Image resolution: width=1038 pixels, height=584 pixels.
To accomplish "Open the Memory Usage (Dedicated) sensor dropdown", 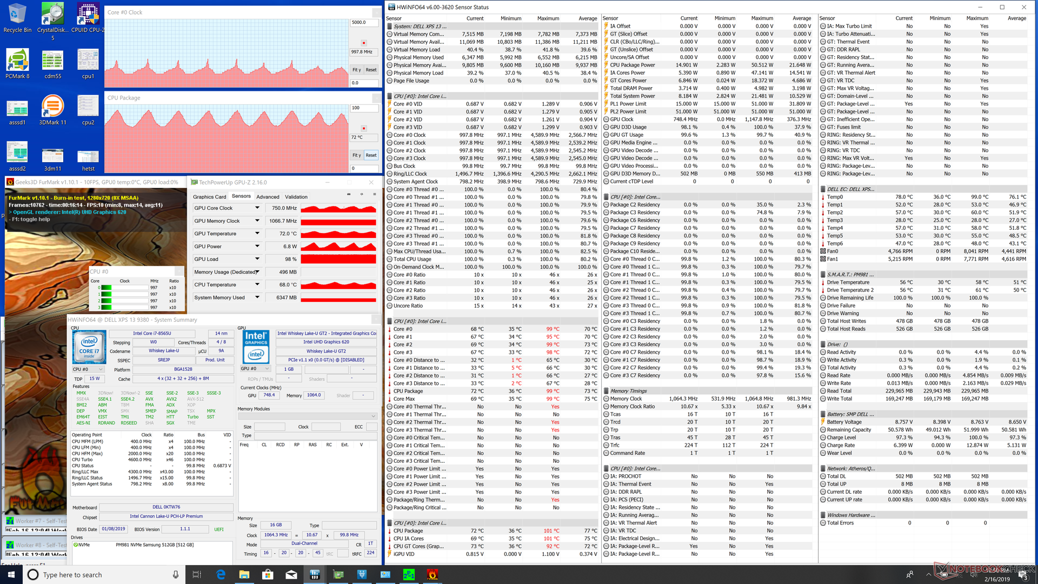I will (x=257, y=272).
